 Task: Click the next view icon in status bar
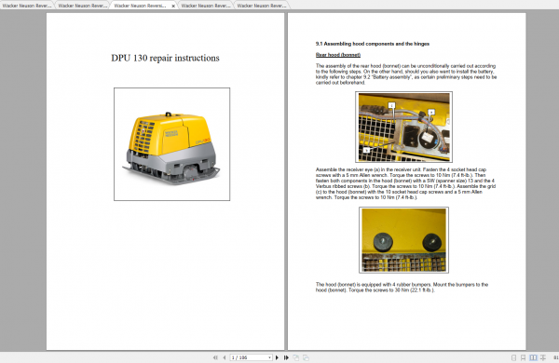coord(306,357)
